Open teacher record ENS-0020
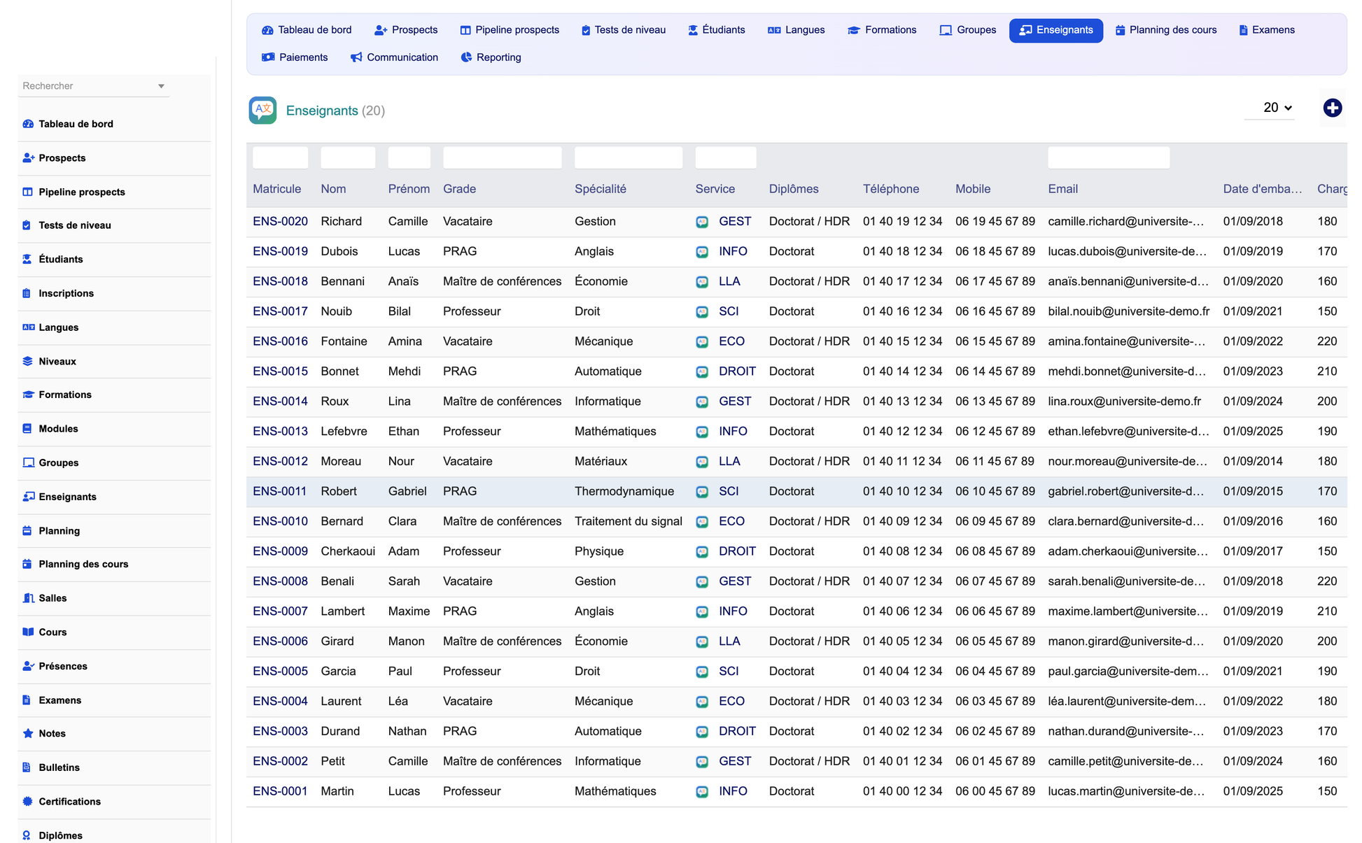Screen dimensions: 1362x843 click(280, 222)
